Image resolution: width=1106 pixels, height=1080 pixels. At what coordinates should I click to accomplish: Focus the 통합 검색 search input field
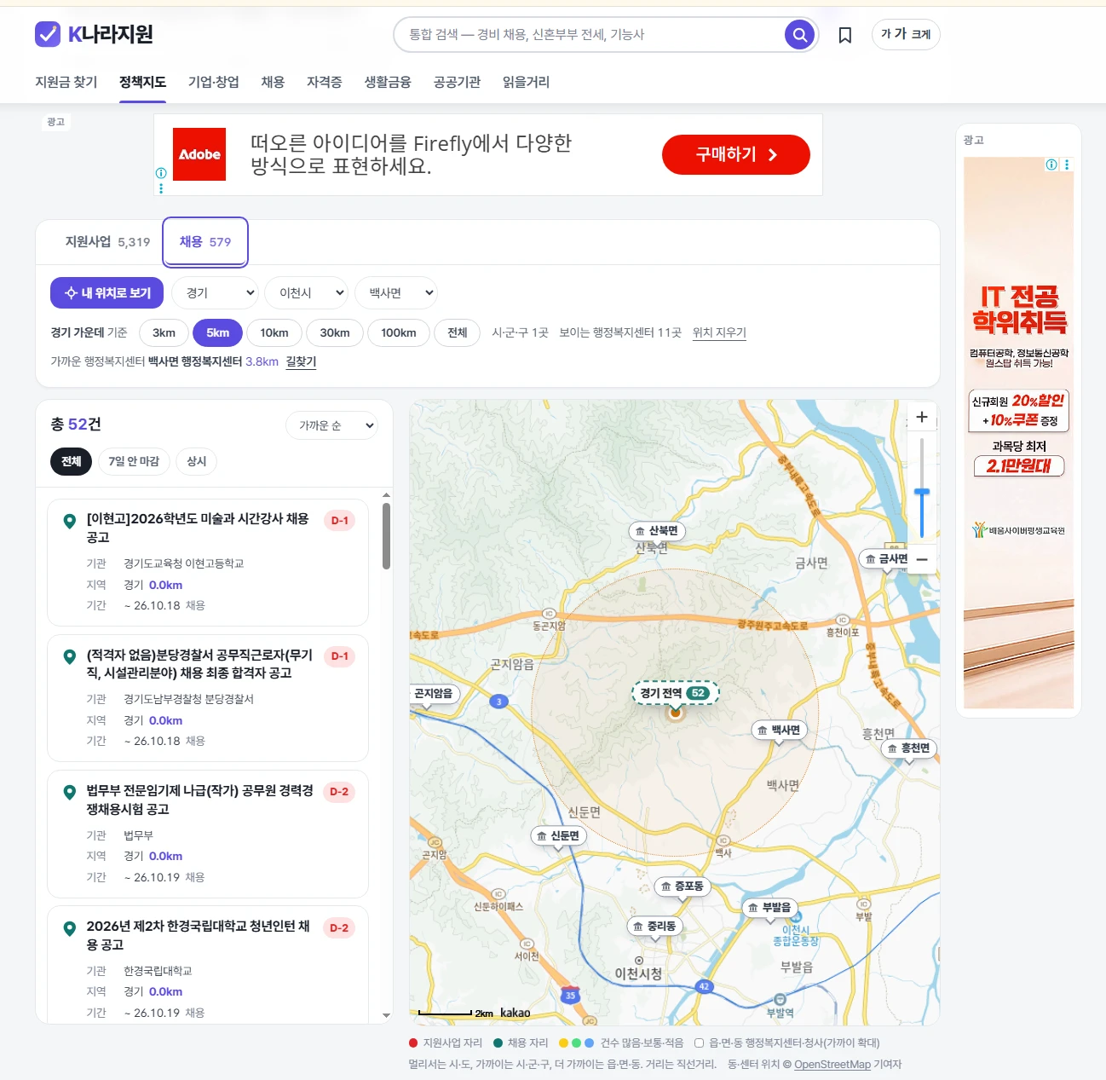(x=595, y=35)
